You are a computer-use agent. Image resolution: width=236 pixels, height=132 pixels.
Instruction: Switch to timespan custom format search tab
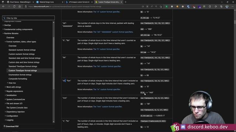tap(79, 2)
